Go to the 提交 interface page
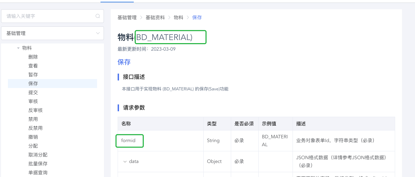Image resolution: width=415 pixels, height=177 pixels. pos(33,92)
